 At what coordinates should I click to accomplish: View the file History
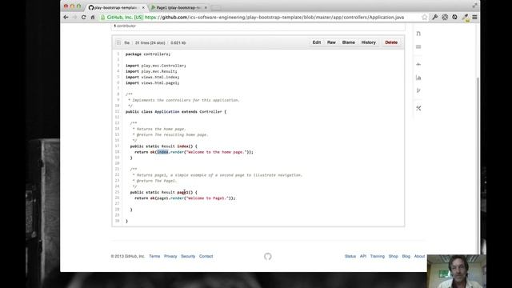click(x=368, y=42)
